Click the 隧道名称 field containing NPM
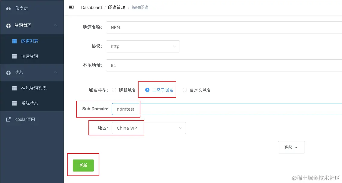The image size is (342, 183). point(224,27)
